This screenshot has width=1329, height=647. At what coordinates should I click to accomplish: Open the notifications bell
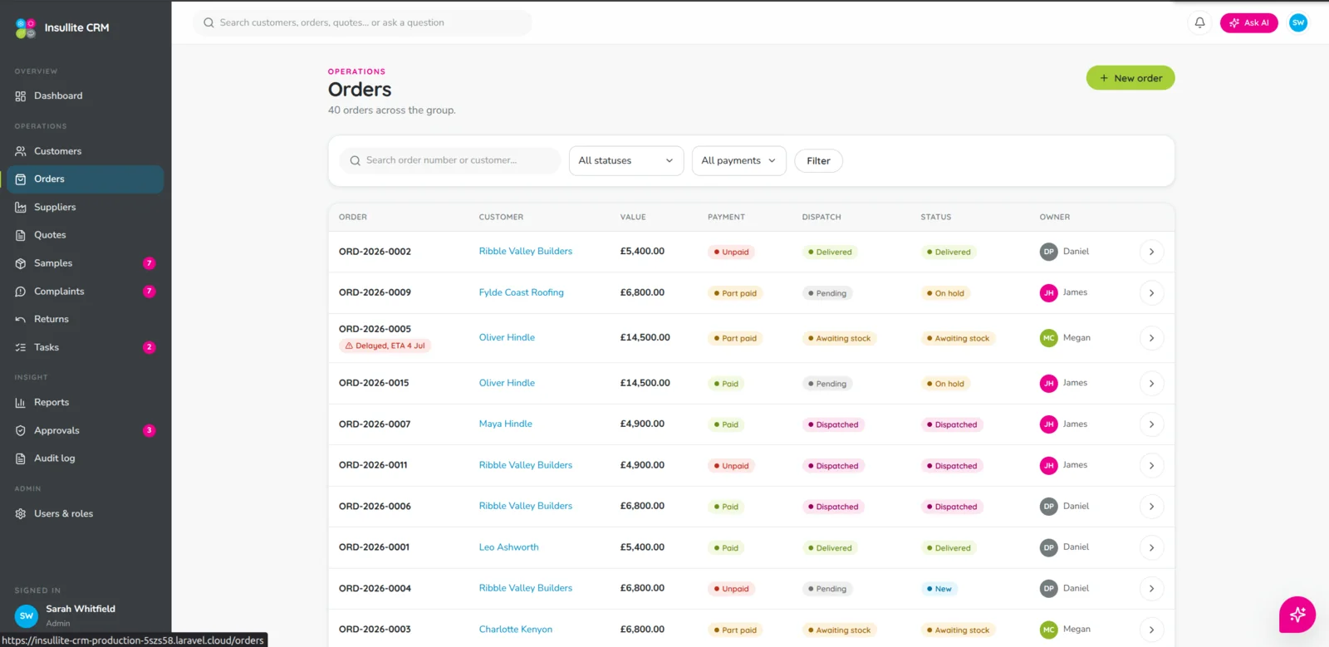pos(1199,22)
